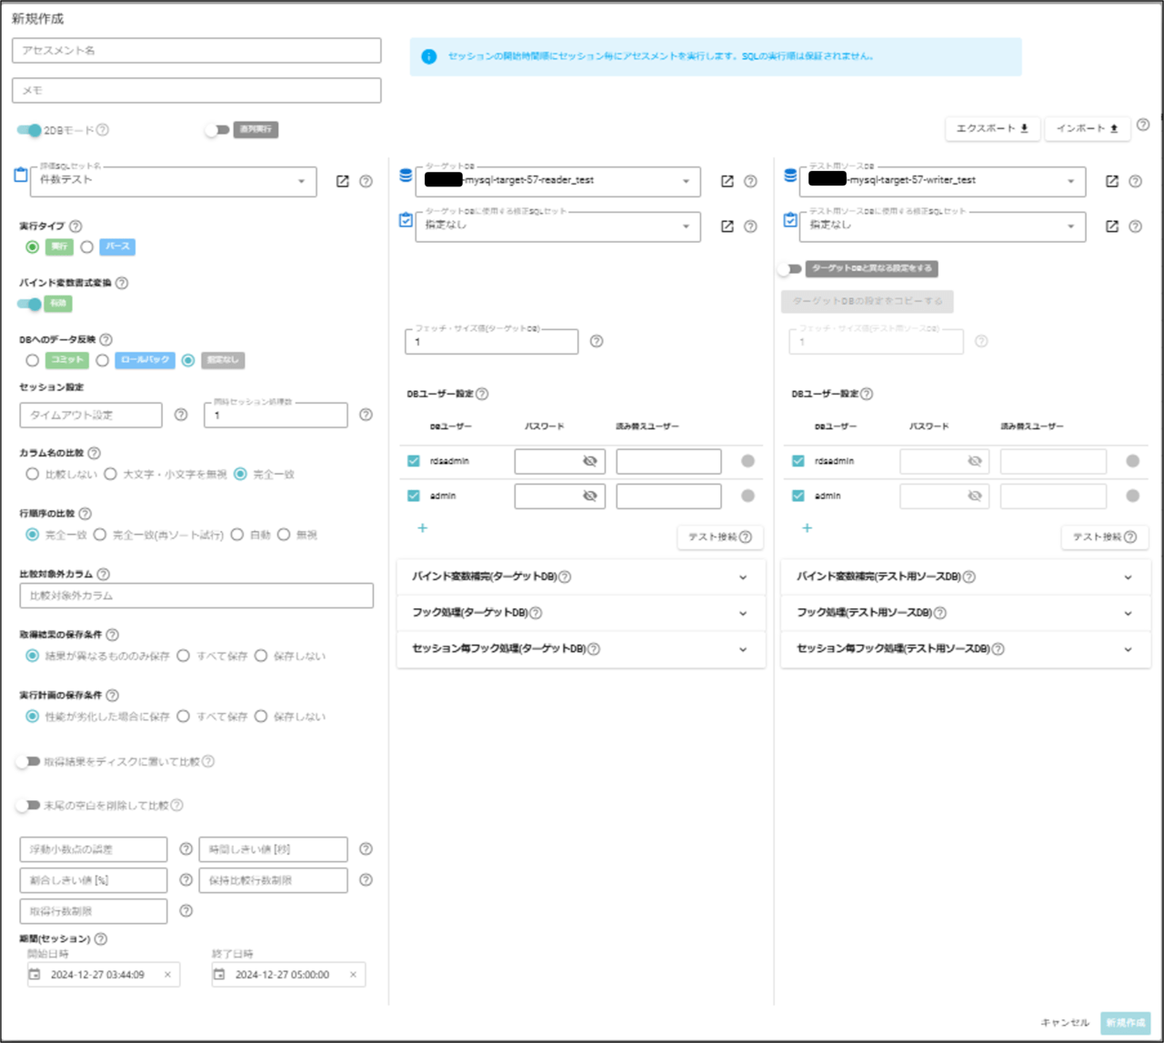The image size is (1164, 1043).
Task: Open external link icon beside テスト用ソースDB dropdown
Action: (x=1111, y=181)
